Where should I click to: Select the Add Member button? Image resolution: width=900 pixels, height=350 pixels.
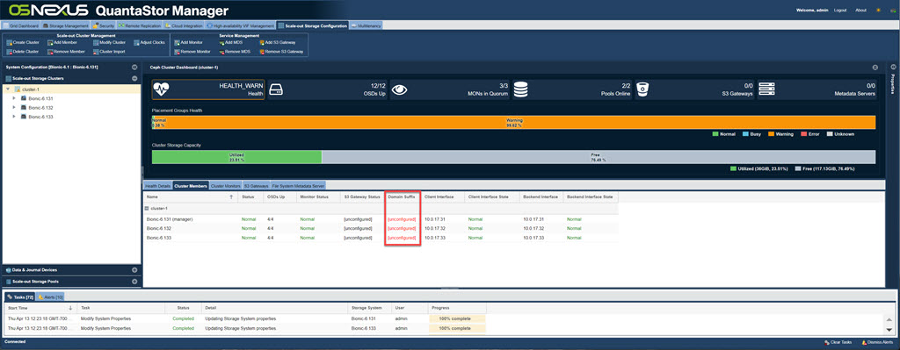[x=62, y=42]
